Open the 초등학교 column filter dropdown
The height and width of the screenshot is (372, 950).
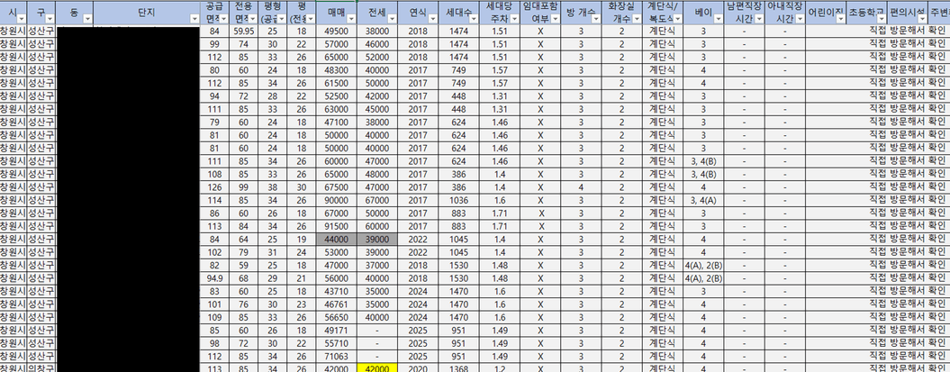tap(881, 20)
